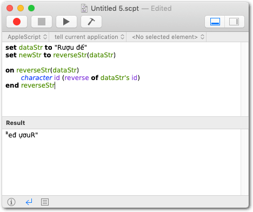Click the word character in the script
Screen dimensions: 253x212
(36, 78)
